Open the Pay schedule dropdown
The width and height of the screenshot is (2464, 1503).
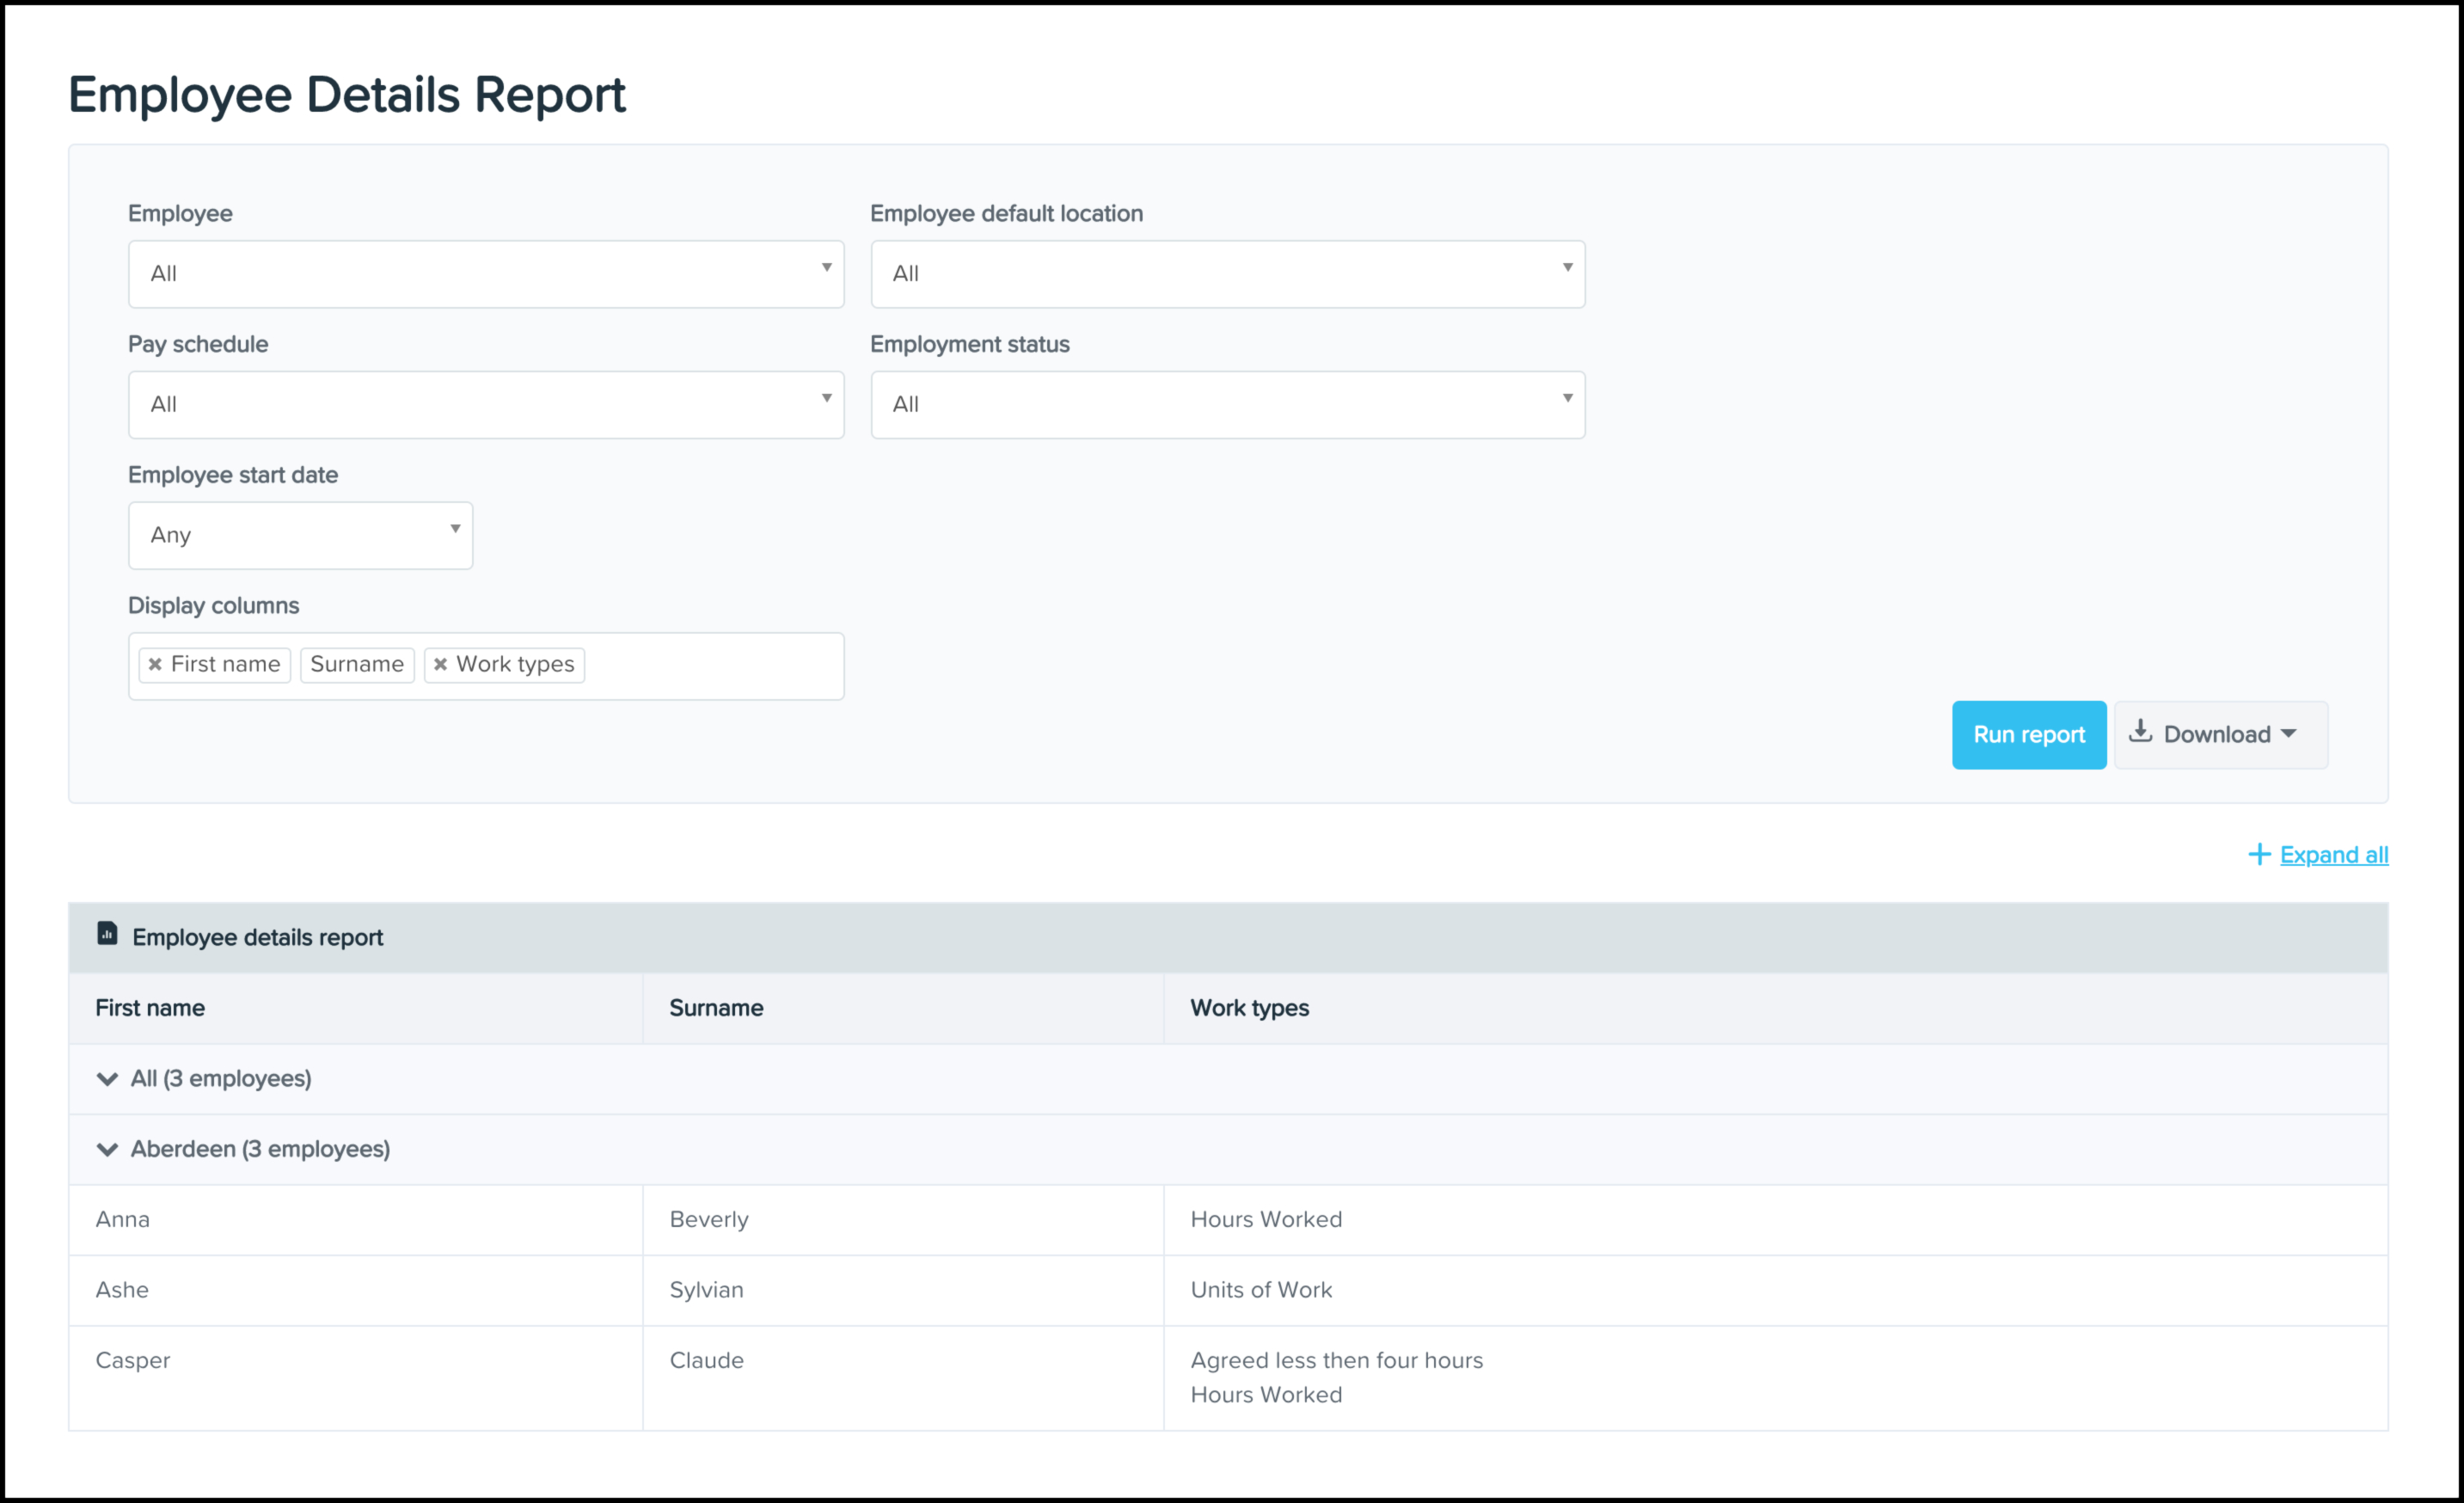click(485, 404)
